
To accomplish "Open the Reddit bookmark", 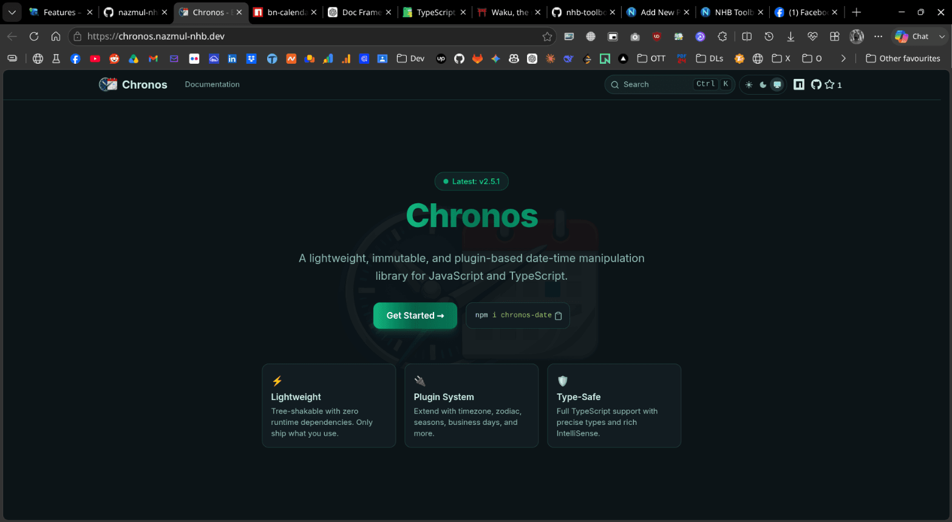I will (114, 59).
